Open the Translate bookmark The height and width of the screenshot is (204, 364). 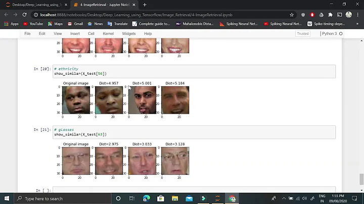coord(118,24)
